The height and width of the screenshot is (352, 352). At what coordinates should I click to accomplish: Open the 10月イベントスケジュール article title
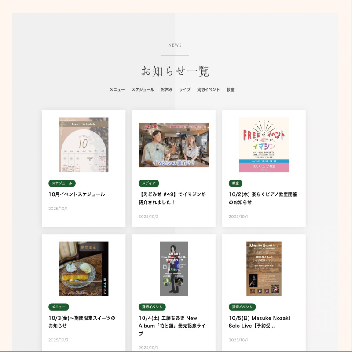click(77, 194)
